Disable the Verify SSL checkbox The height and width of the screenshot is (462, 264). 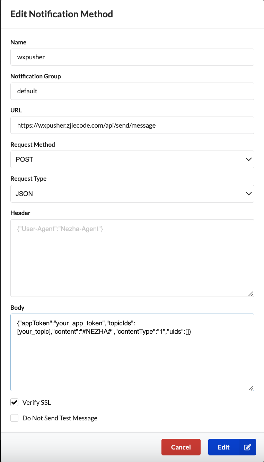14,402
